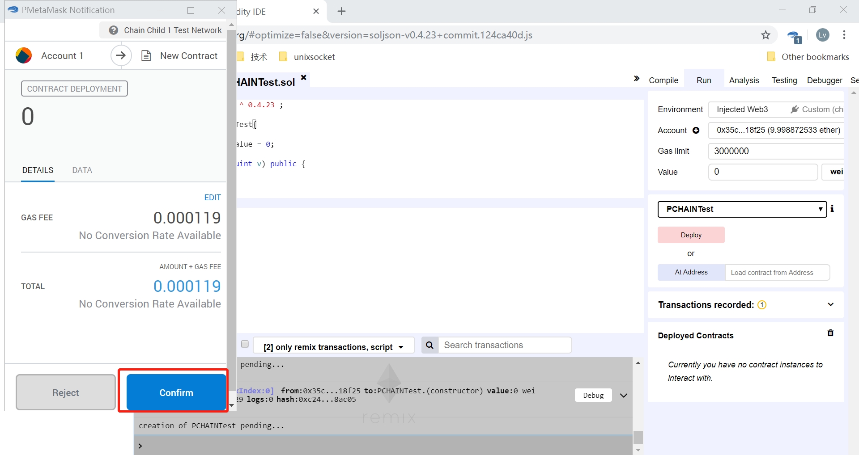This screenshot has width=859, height=455.
Task: Click the bookmark star icon
Action: (x=765, y=35)
